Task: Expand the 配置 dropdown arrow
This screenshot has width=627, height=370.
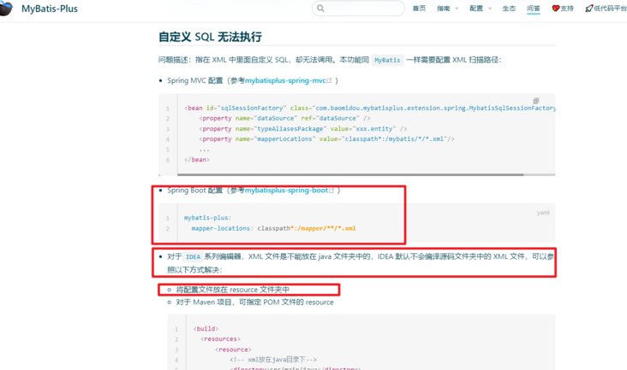Action: point(490,9)
